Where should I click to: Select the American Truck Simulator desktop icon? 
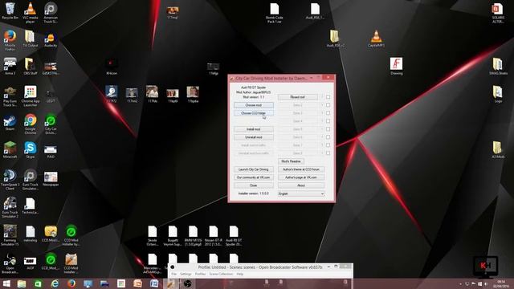51,13
